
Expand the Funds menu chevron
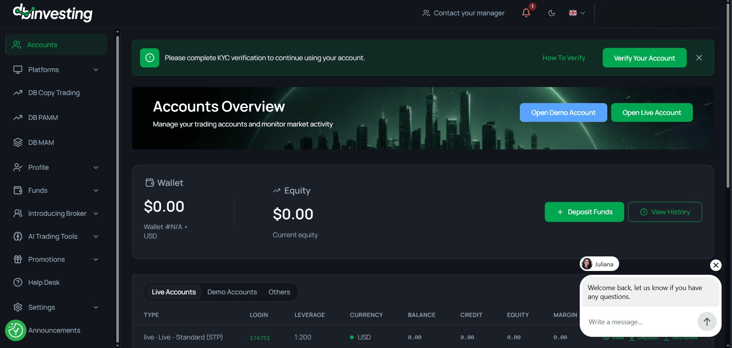pos(96,190)
